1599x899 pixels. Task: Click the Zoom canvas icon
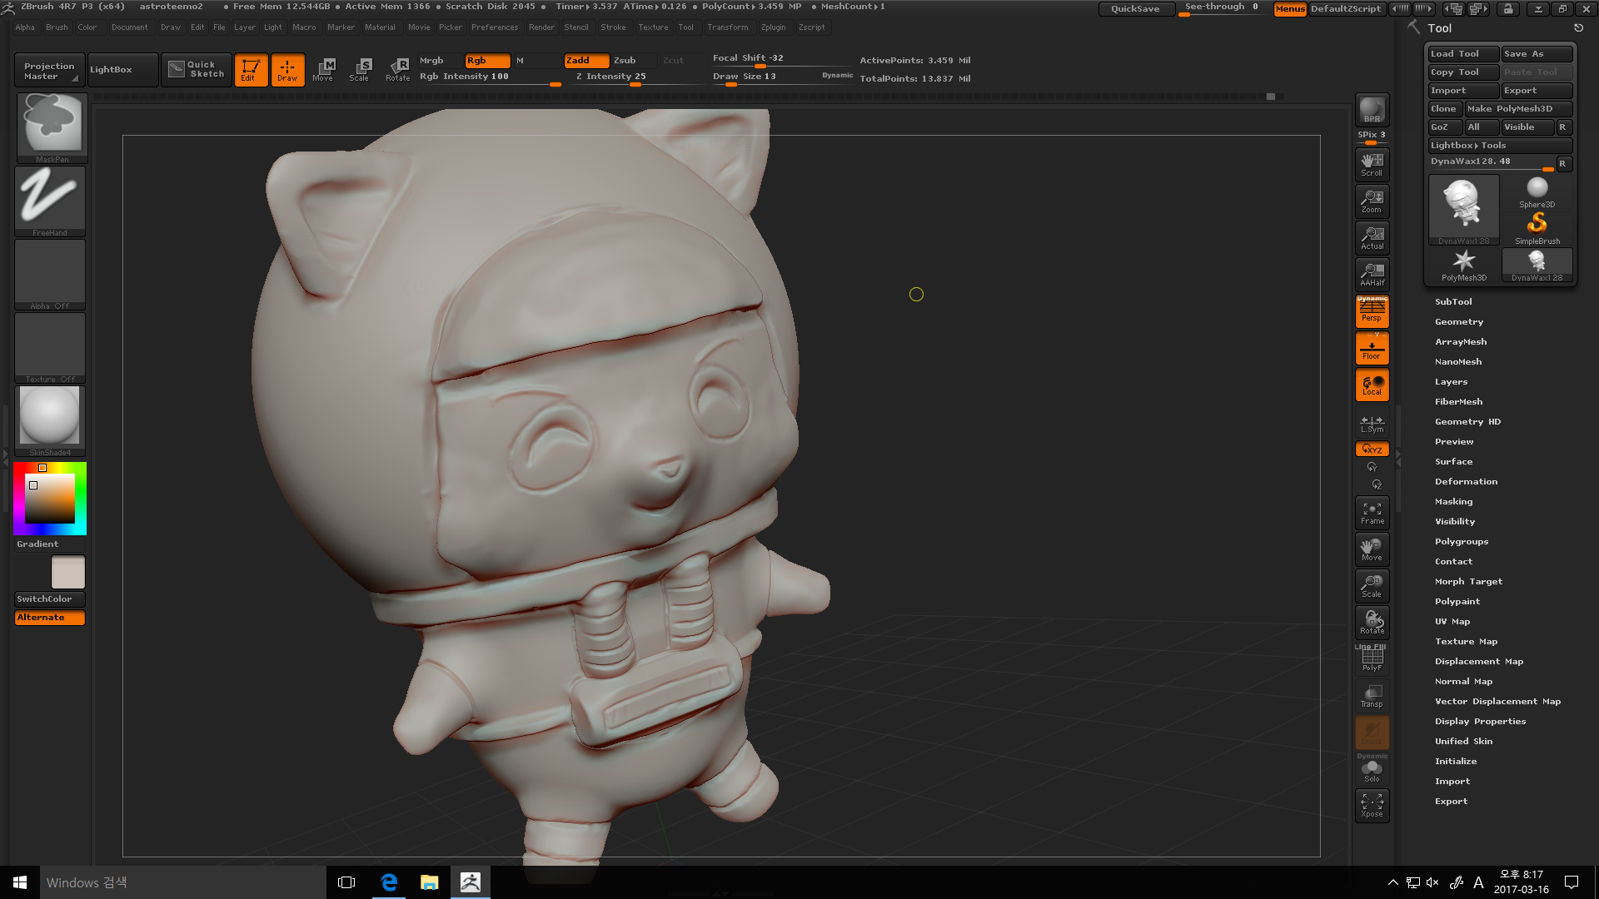(1372, 201)
